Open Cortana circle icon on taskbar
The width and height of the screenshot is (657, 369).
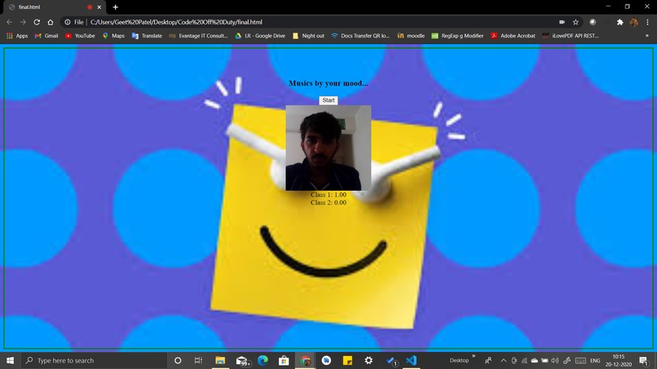(178, 361)
